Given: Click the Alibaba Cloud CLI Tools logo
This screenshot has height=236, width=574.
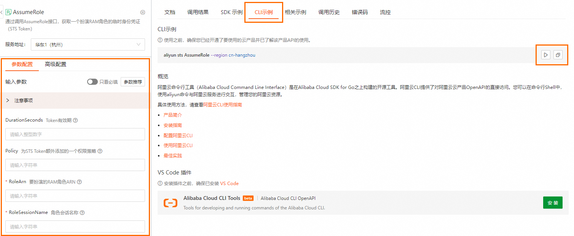Looking at the screenshot, I should tap(171, 203).
